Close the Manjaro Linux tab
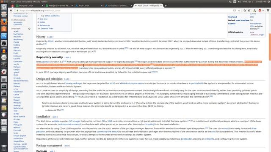This screenshot has width=271, height=152. coord(42,5)
